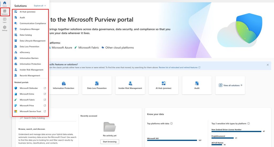Click the Compliance Manager trophy icon

[16, 29]
